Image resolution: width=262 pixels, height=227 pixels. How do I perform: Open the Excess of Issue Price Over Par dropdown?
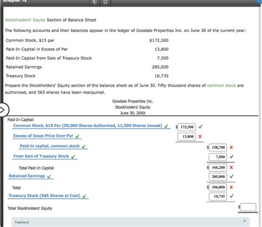click(x=47, y=136)
